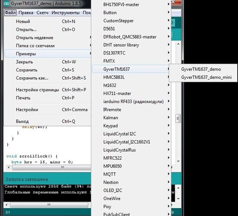Click the Arduino logo icon in title bar
This screenshot has height=216, width=238.
point(6,3)
